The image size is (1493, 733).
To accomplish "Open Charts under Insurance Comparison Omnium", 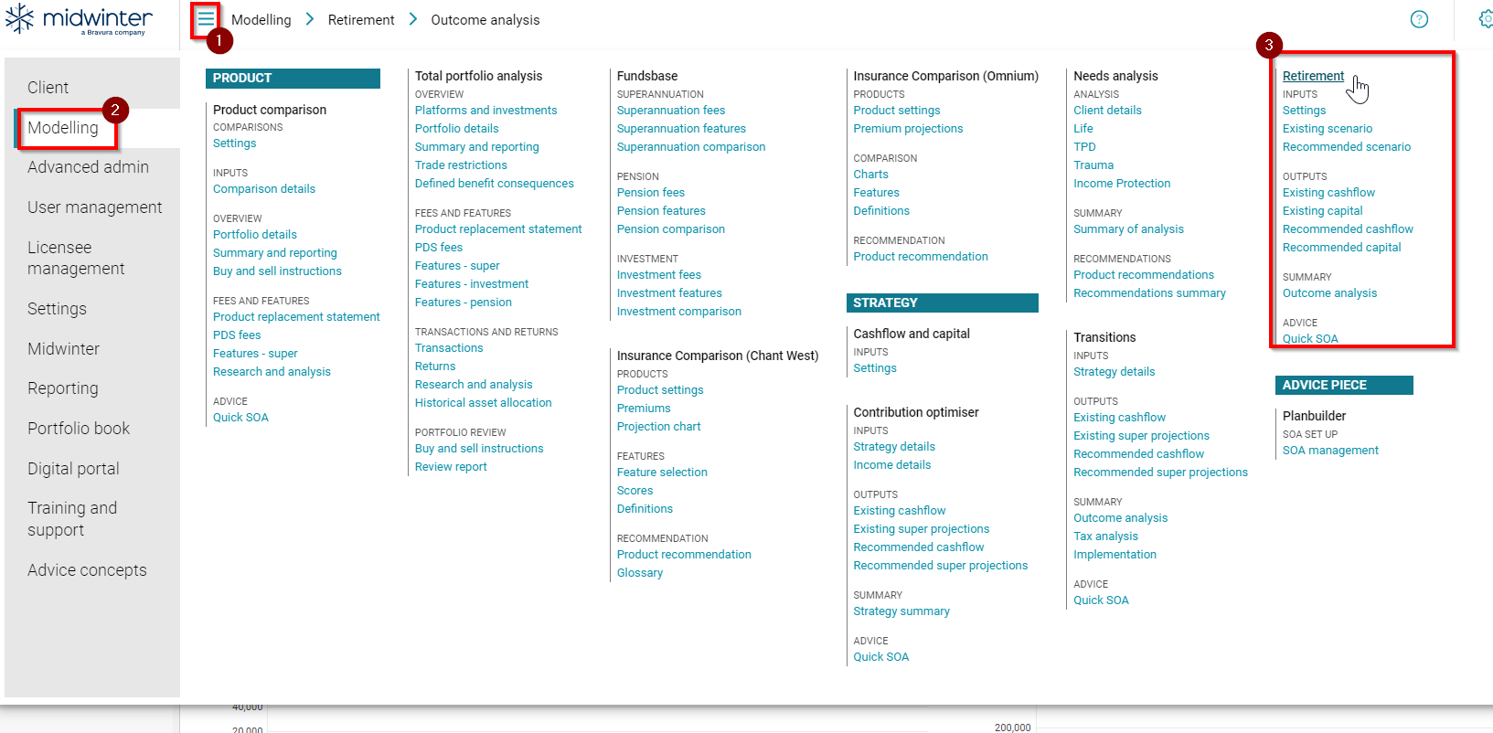I will point(871,175).
